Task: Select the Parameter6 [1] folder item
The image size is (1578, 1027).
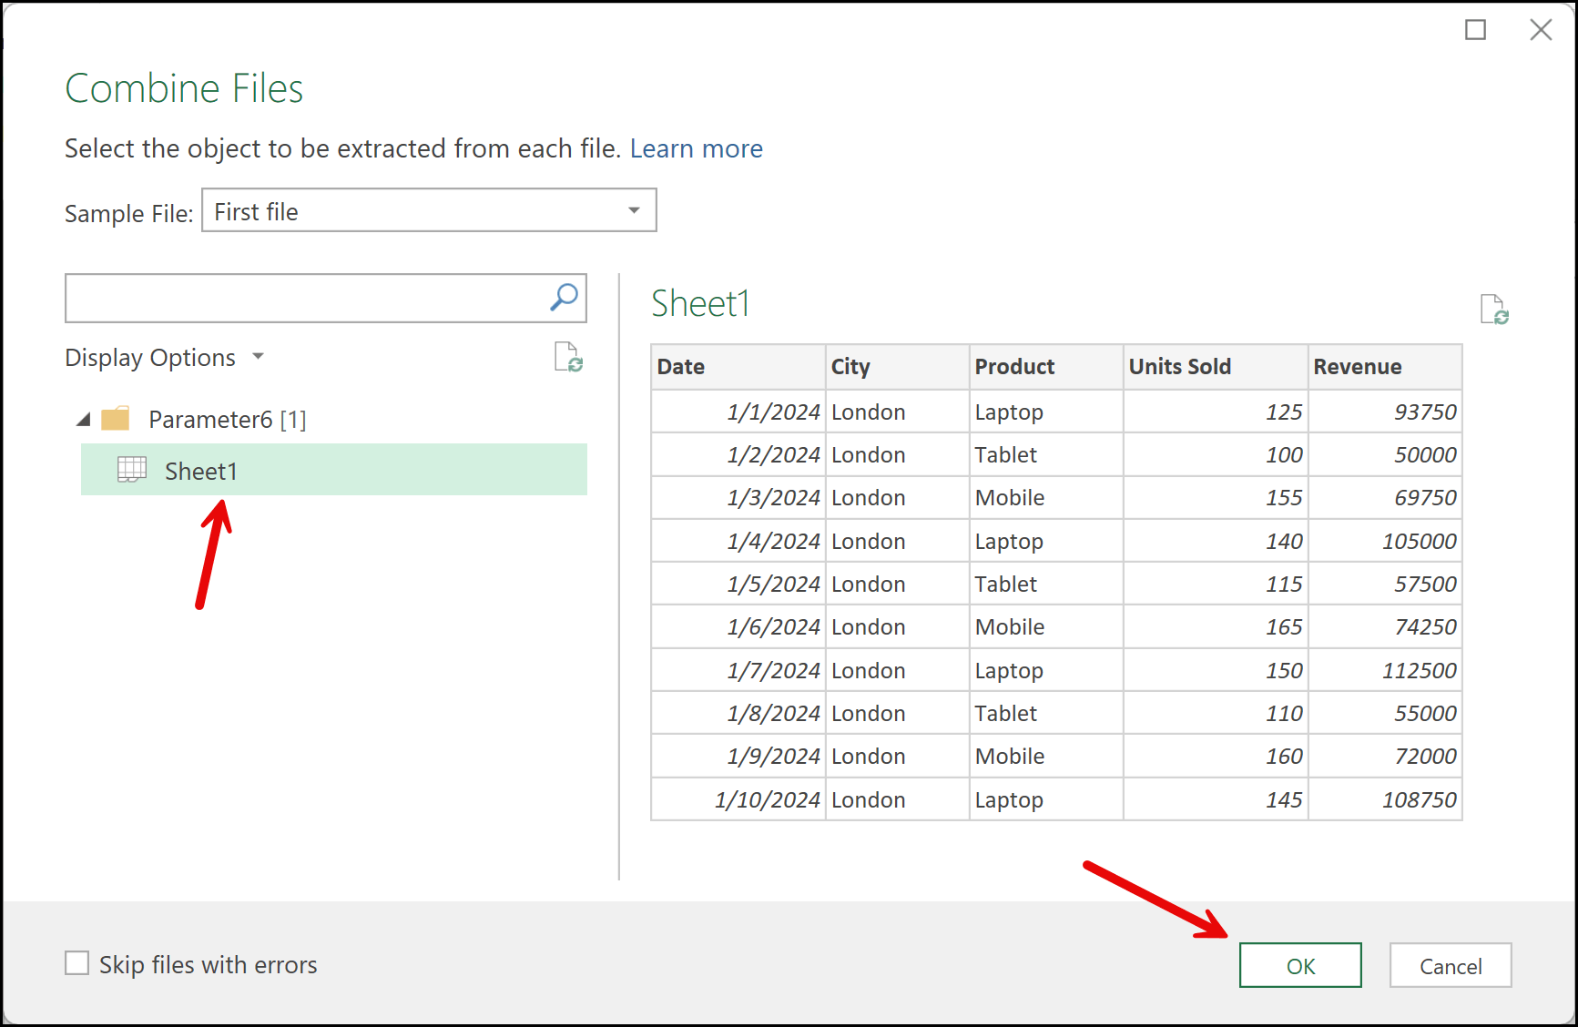Action: tap(227, 420)
